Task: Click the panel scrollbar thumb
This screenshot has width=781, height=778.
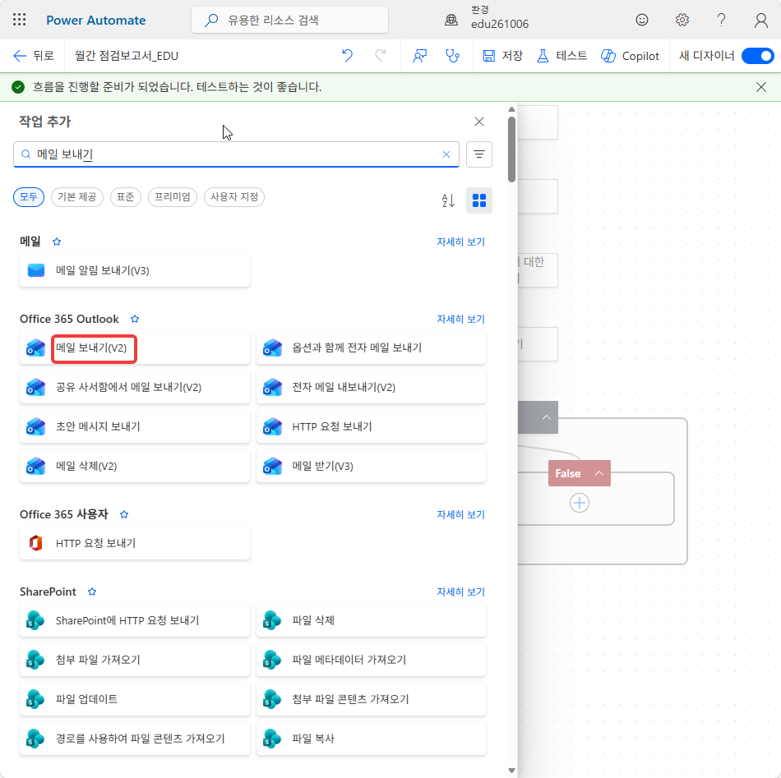Action: tap(511, 150)
